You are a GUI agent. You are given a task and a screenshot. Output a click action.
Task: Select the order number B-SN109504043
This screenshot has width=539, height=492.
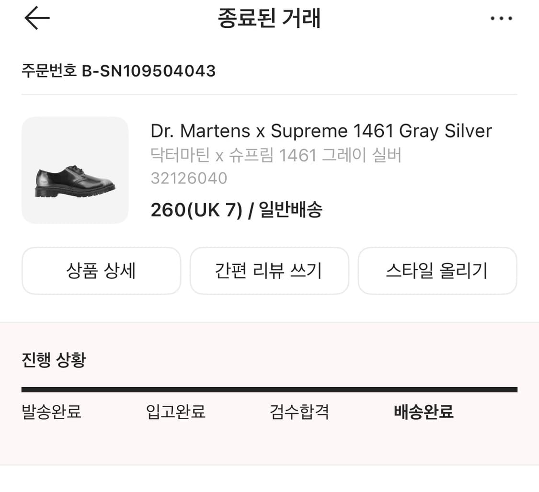click(x=118, y=71)
